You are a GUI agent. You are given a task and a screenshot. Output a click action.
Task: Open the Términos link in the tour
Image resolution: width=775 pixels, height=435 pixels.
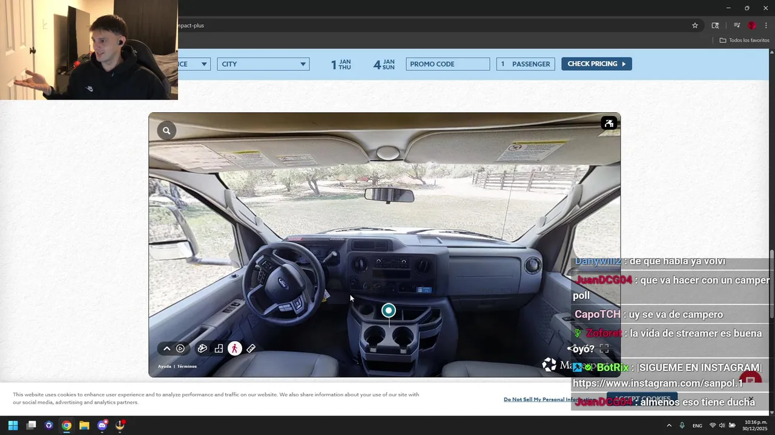pos(187,366)
